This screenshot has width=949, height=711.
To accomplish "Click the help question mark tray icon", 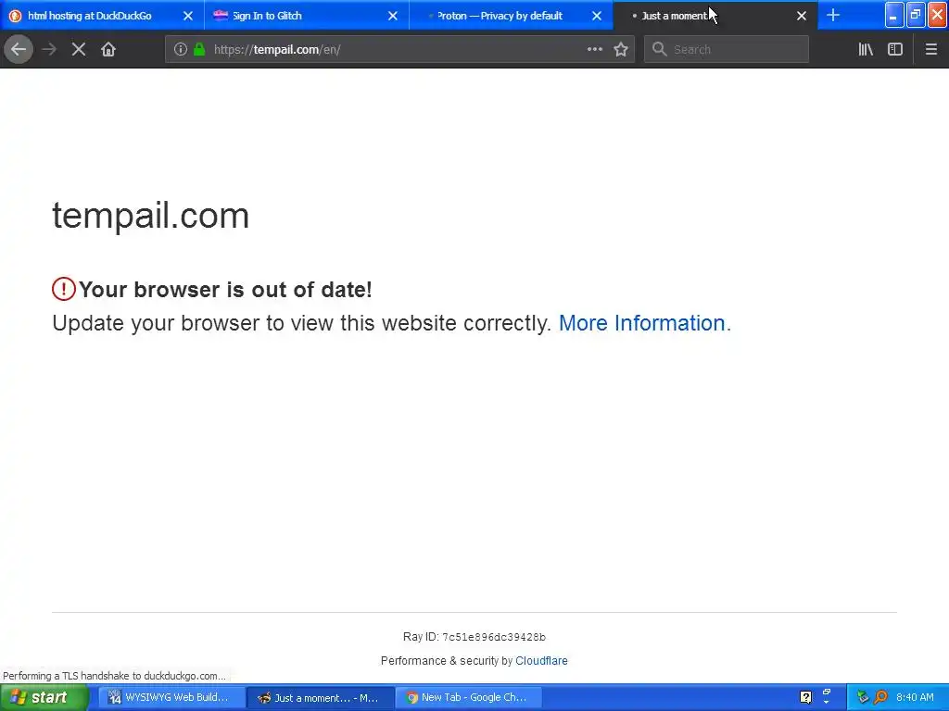I will (805, 697).
